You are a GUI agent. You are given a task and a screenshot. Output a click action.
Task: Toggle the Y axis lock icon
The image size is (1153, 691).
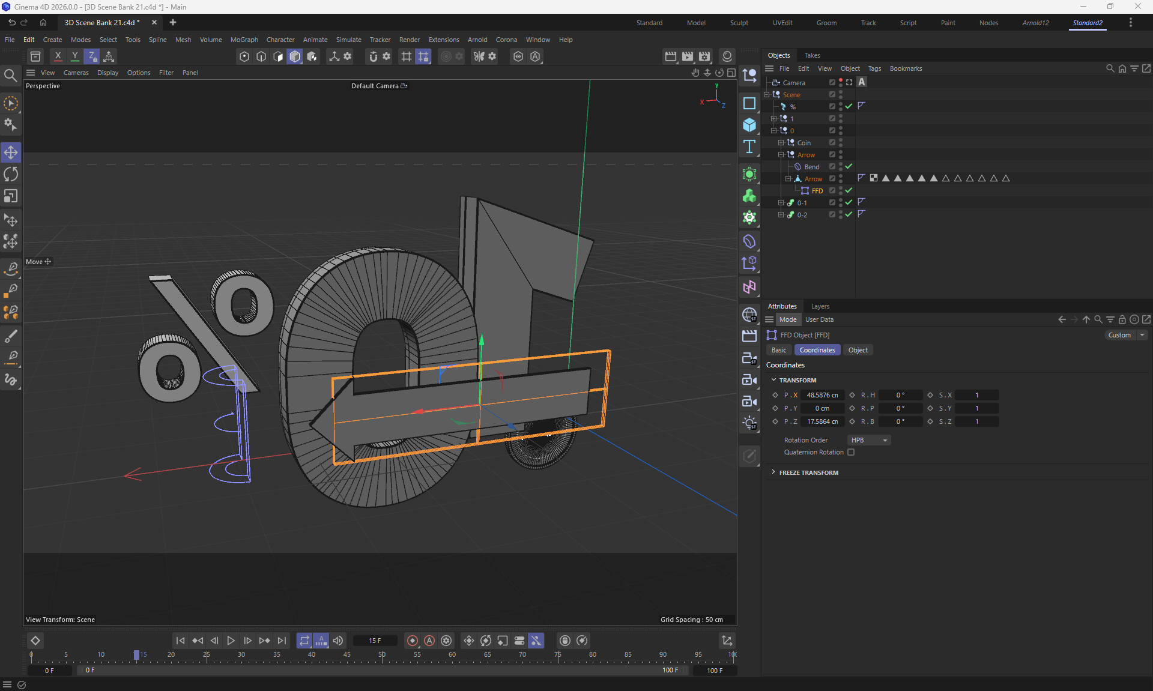pos(74,56)
